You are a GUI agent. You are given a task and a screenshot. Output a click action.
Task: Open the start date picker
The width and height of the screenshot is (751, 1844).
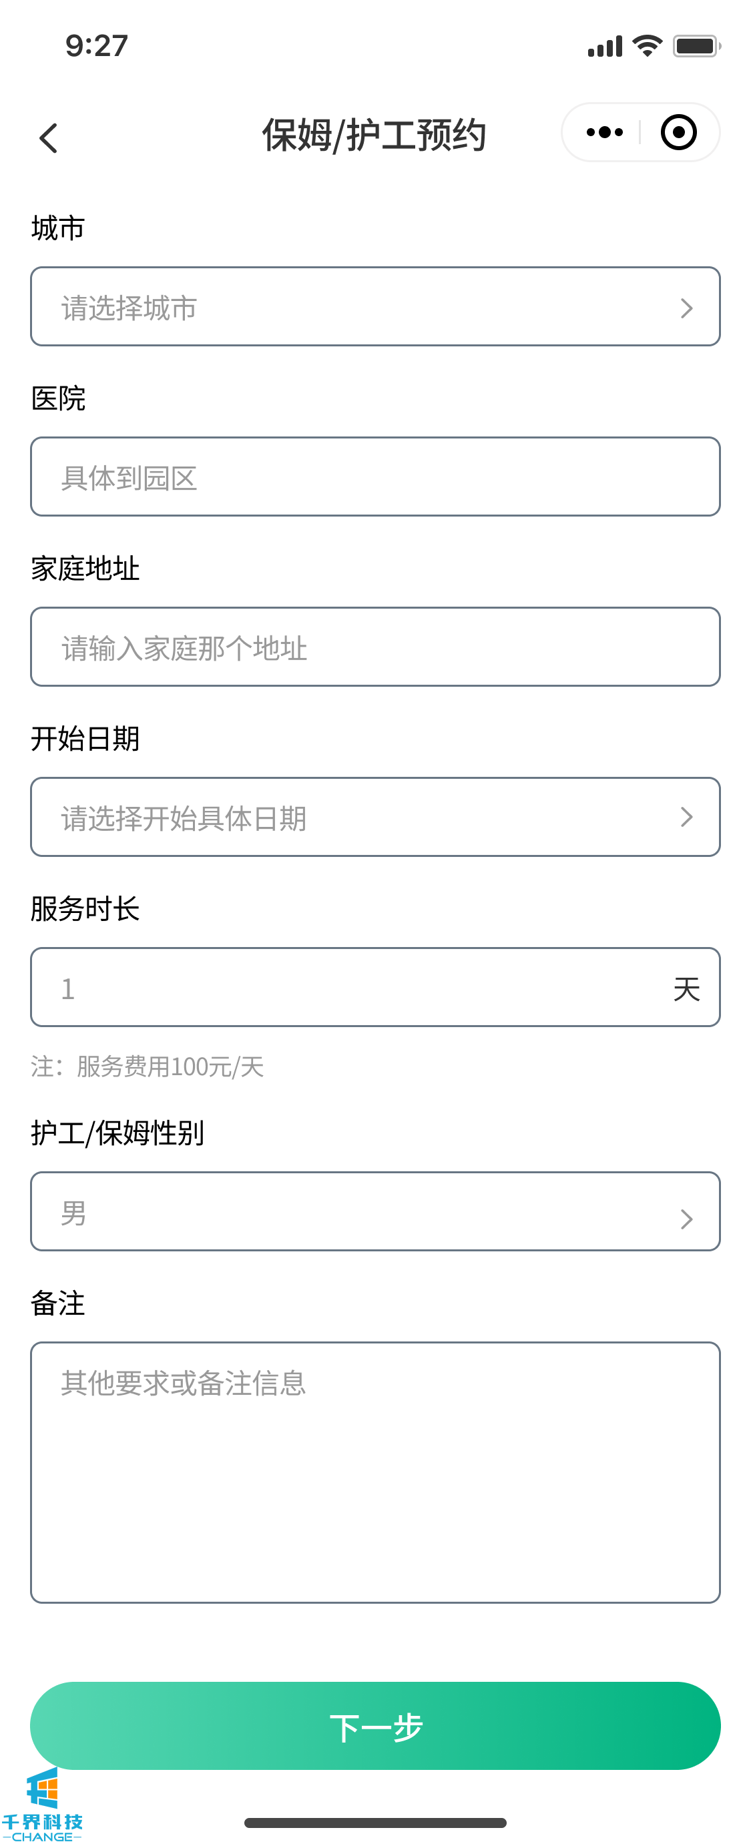pyautogui.click(x=358, y=817)
